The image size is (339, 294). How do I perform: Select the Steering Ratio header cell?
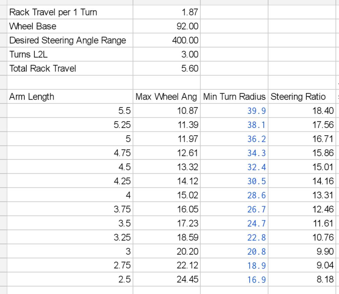coord(302,97)
